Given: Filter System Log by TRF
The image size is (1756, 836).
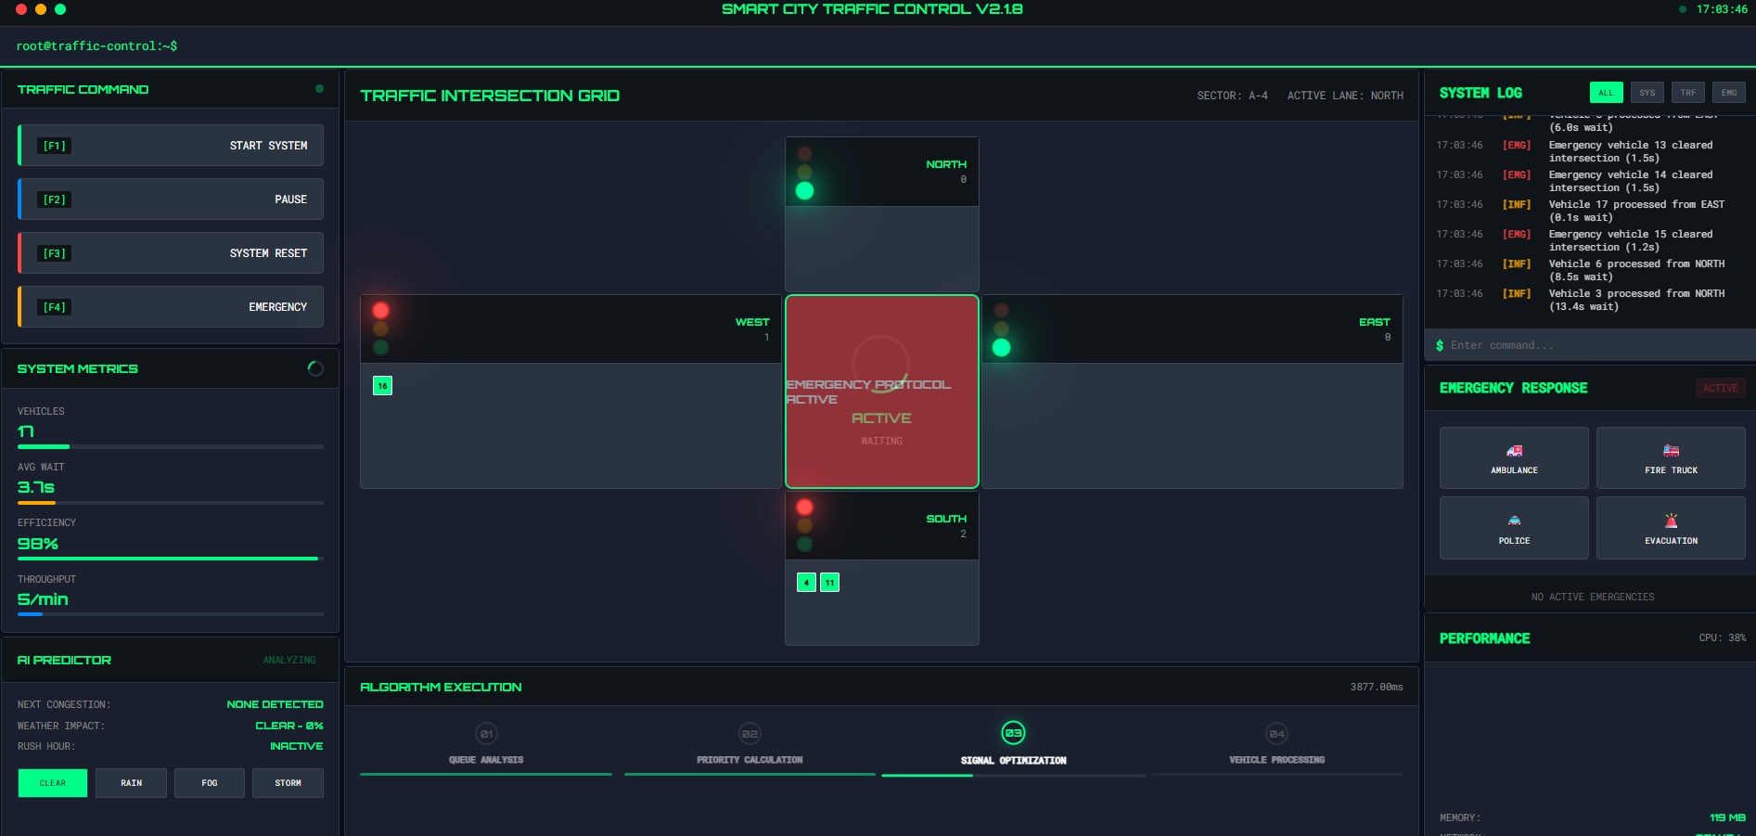Looking at the screenshot, I should [1687, 93].
